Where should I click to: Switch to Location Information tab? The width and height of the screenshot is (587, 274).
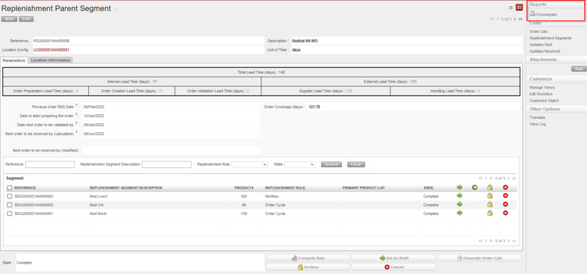tap(50, 60)
